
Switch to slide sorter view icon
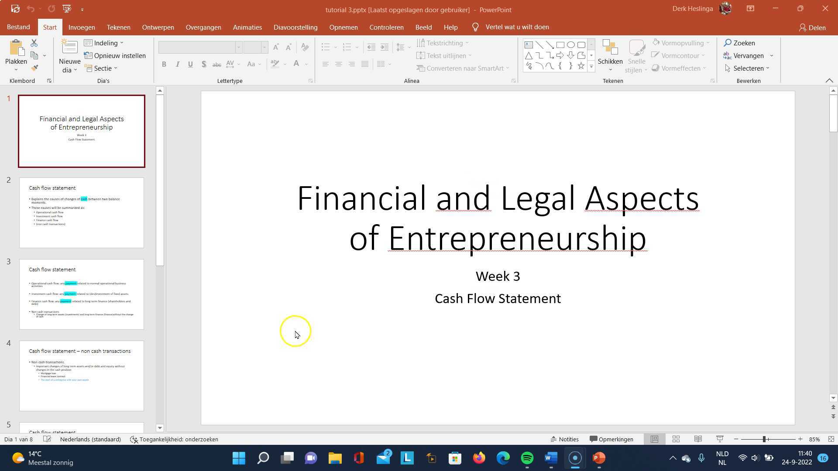(x=676, y=439)
